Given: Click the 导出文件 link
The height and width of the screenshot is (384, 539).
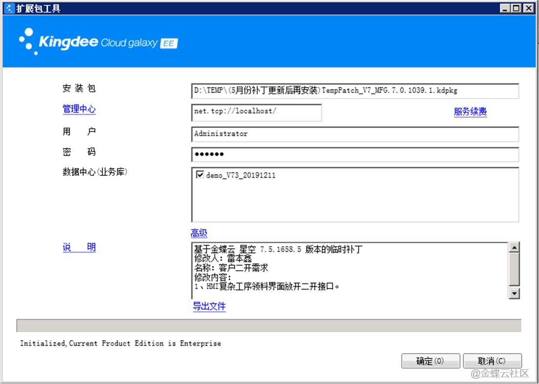Looking at the screenshot, I should pyautogui.click(x=209, y=306).
